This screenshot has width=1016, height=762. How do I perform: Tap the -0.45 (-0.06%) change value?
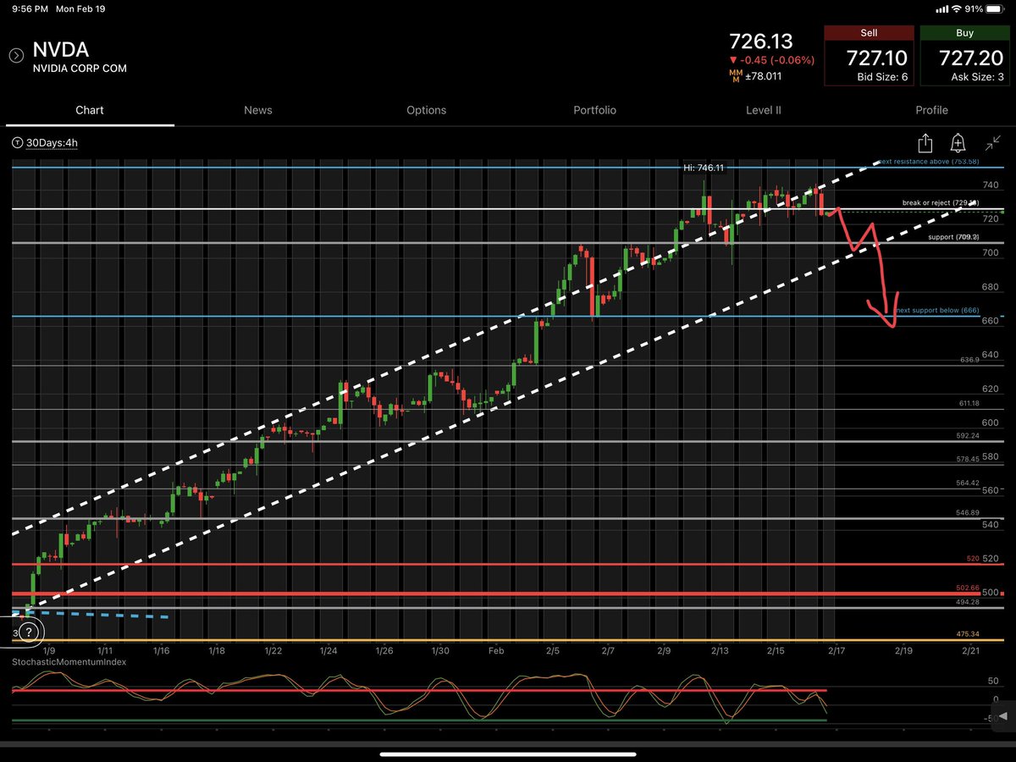point(772,61)
